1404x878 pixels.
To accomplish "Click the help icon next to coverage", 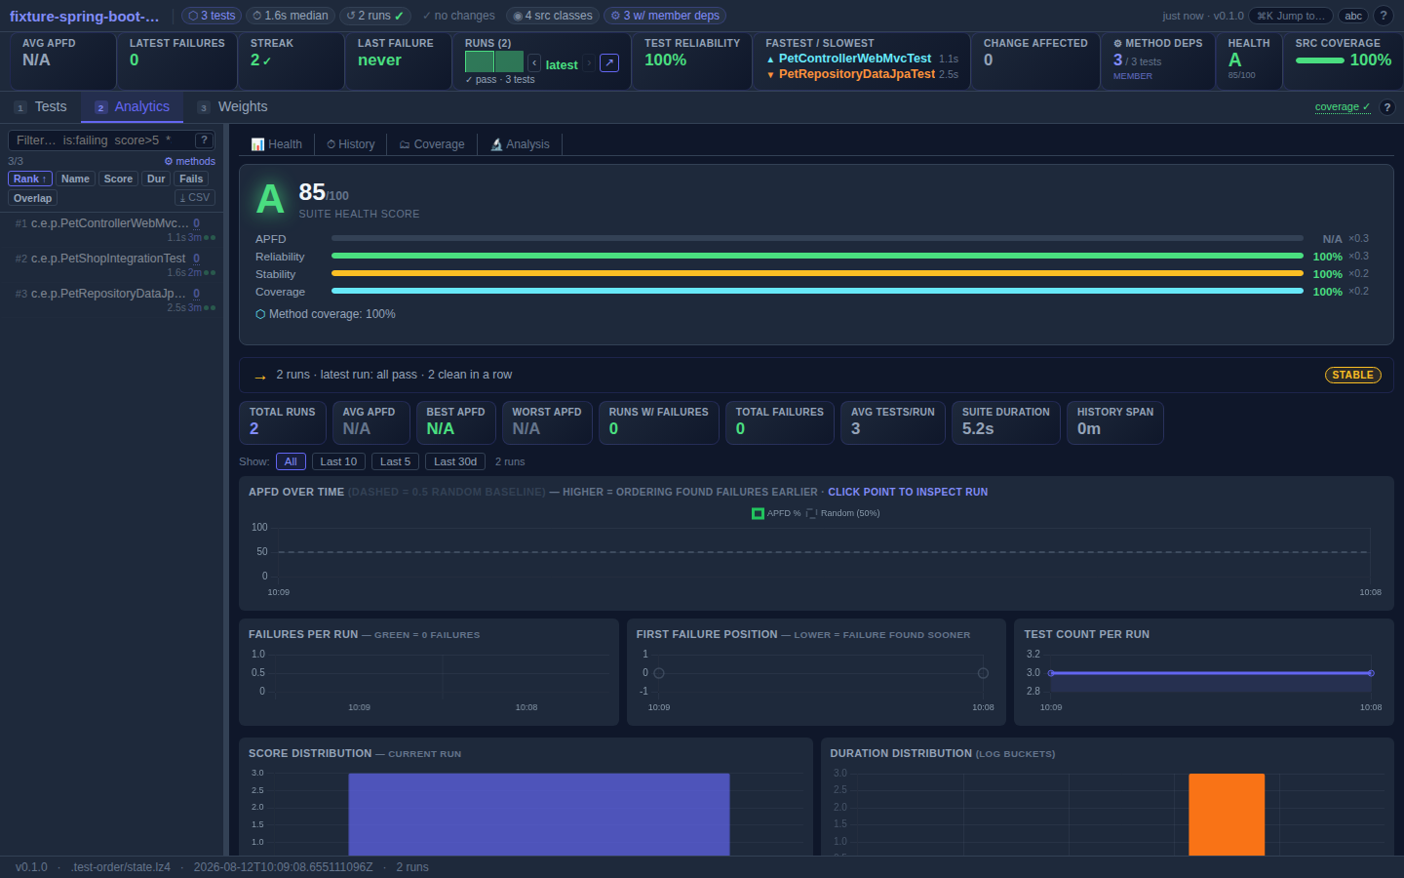I will point(1387,107).
